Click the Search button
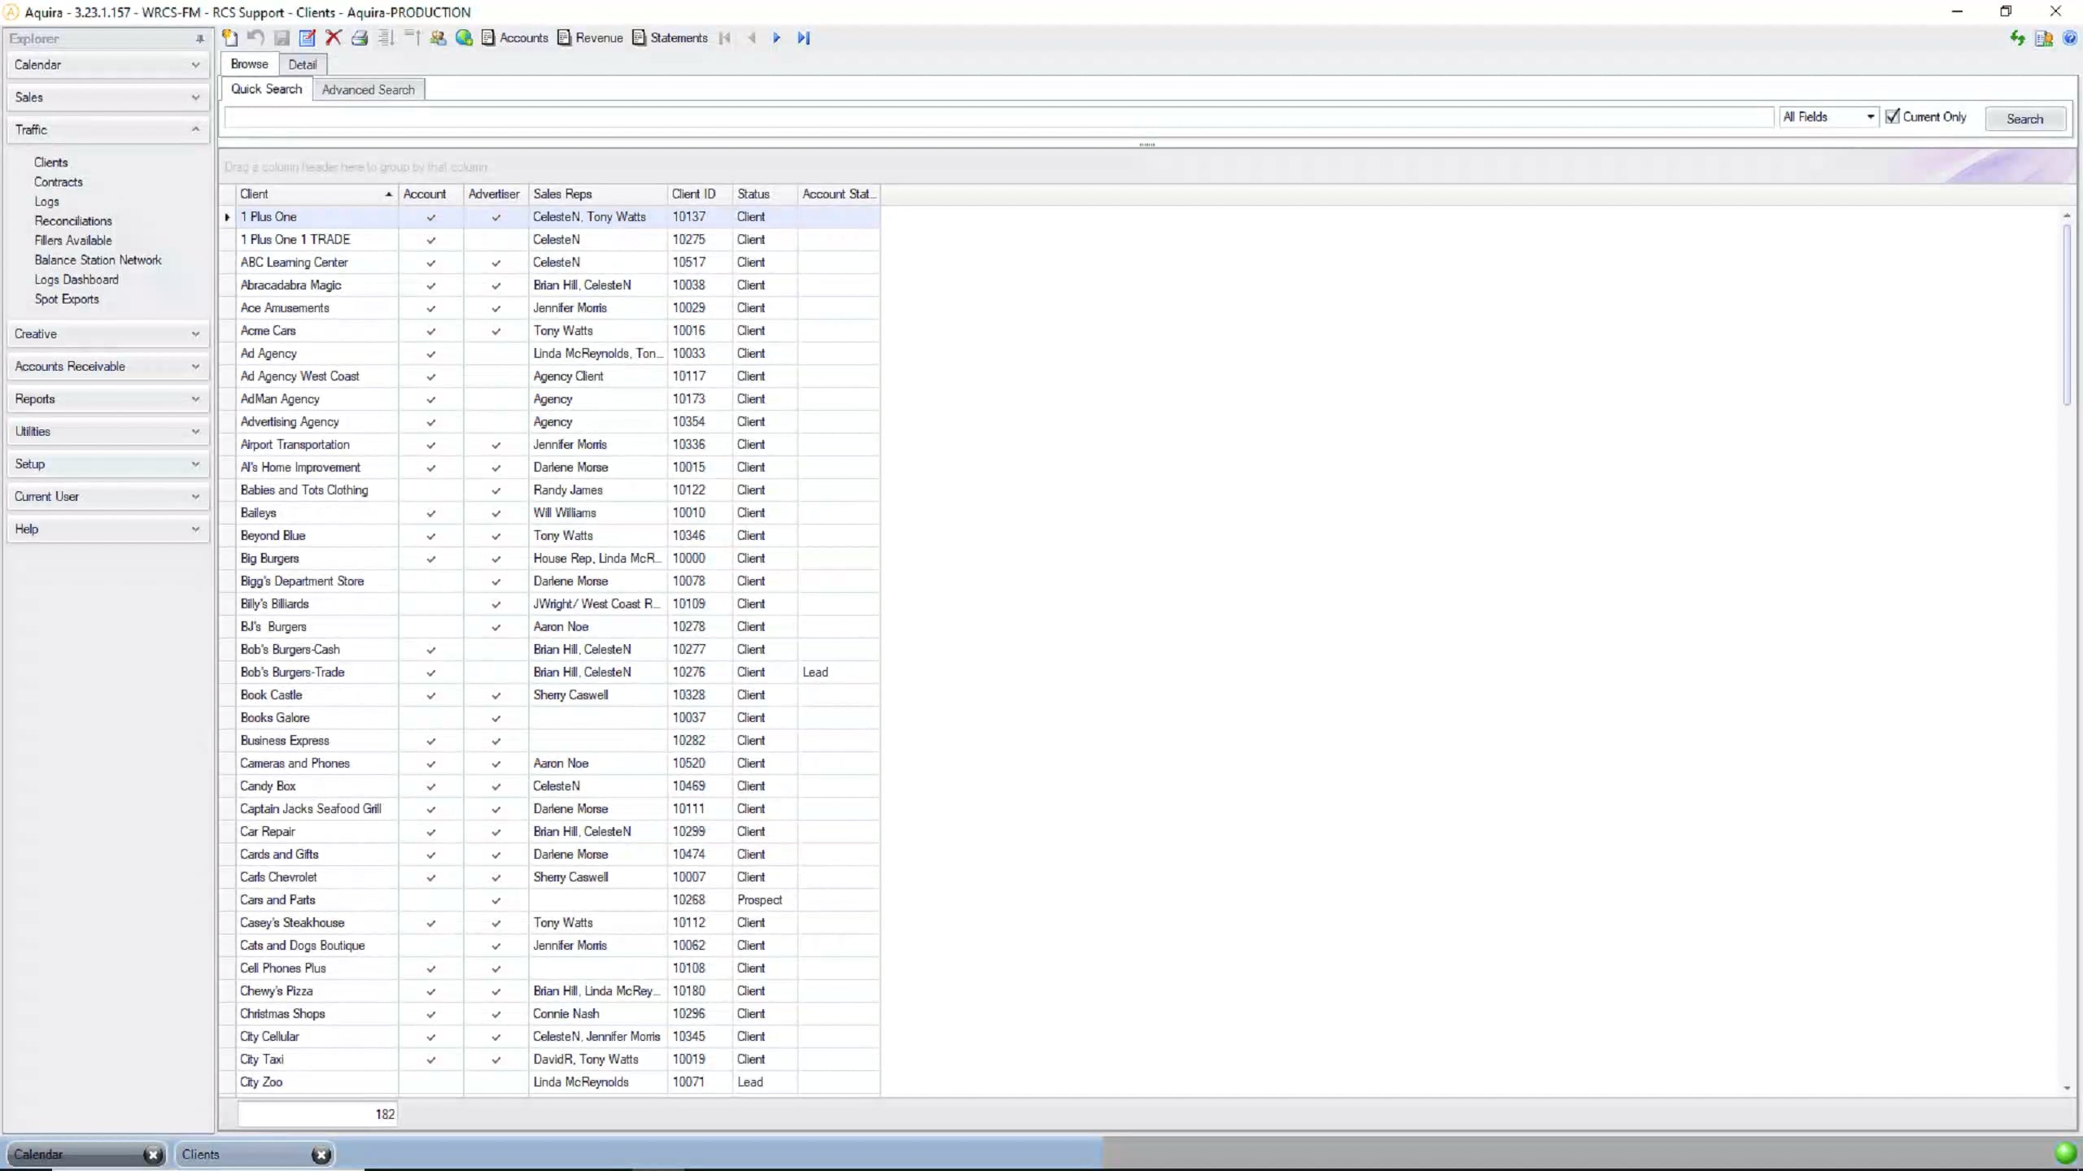This screenshot has width=2083, height=1171. click(x=2024, y=119)
